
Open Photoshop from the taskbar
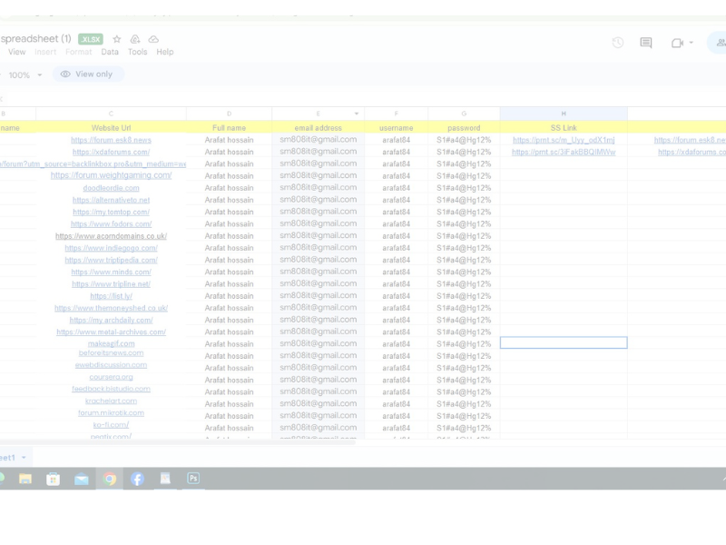(193, 479)
